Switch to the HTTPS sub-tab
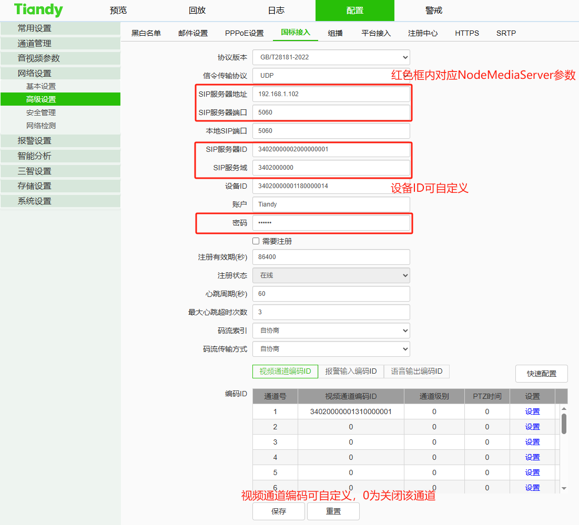Viewport: 579px width, 525px height. pyautogui.click(x=467, y=33)
